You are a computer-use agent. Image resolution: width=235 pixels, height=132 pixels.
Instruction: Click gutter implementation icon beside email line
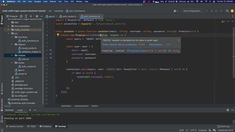click(x=51, y=50)
